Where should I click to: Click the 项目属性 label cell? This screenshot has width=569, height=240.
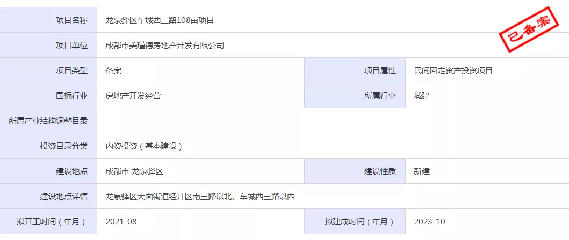(x=355, y=71)
